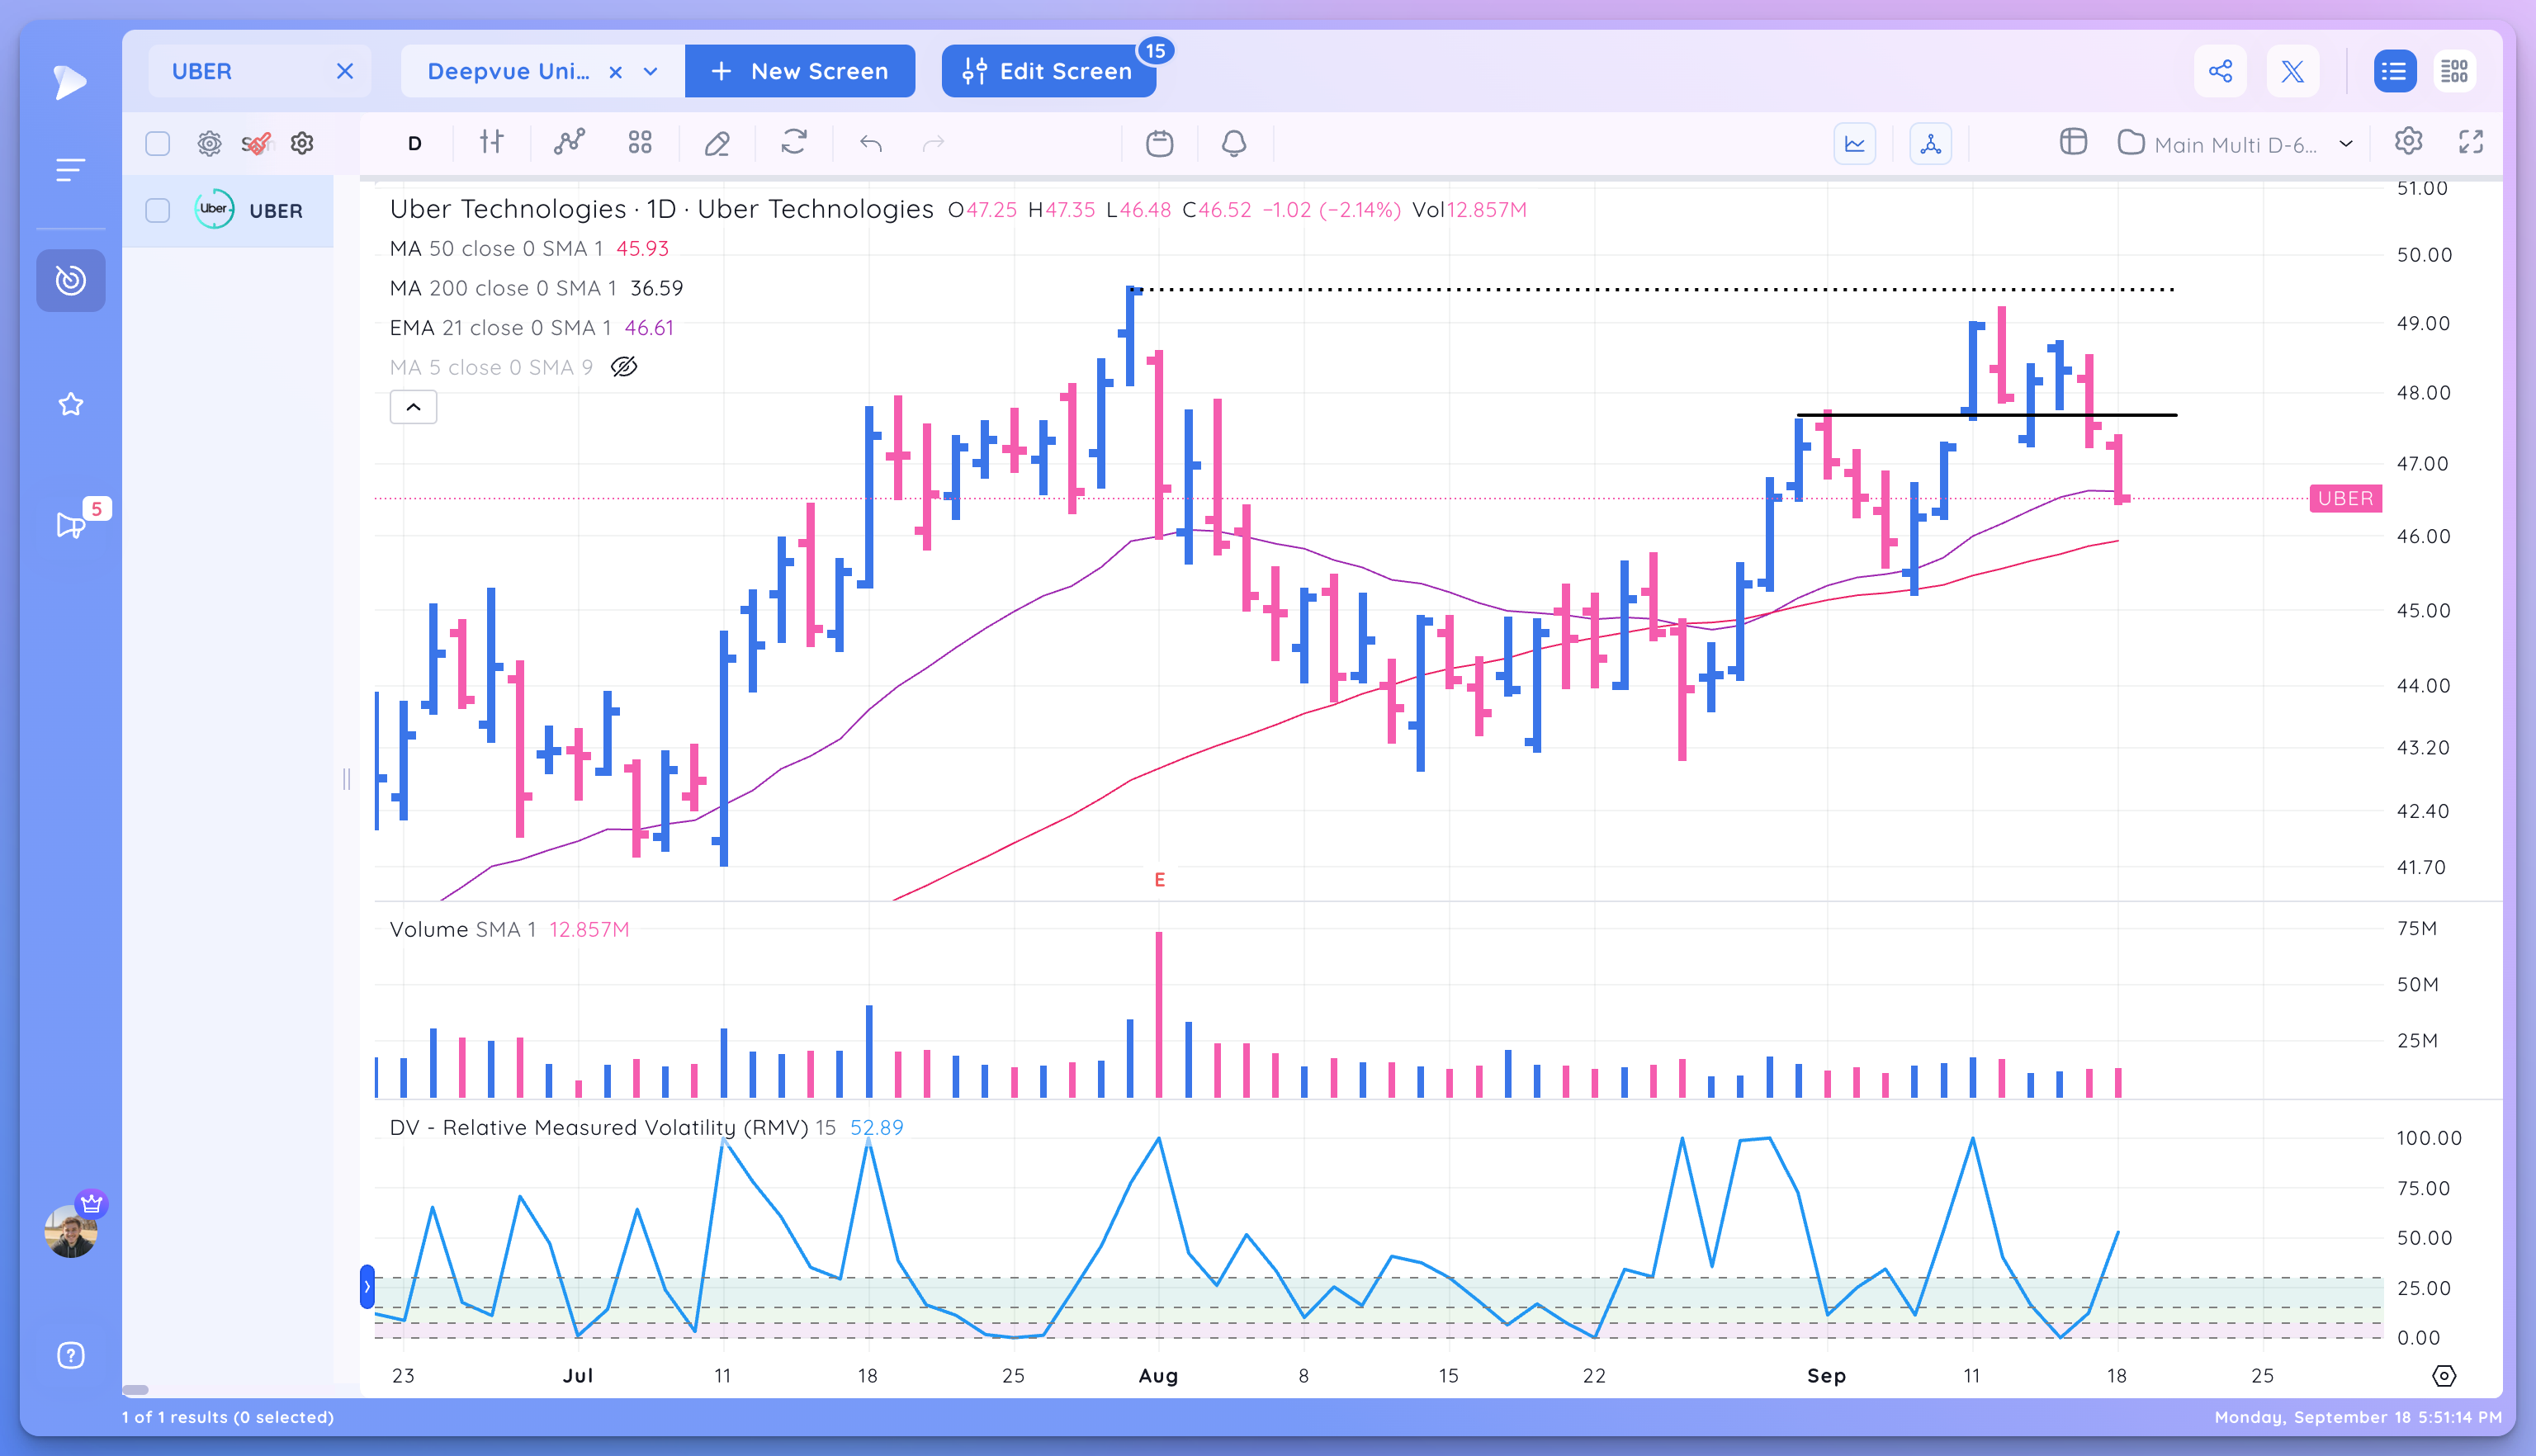Click the watchlist horizontal scrollbar
This screenshot has width=2536, height=1456.
[136, 1389]
